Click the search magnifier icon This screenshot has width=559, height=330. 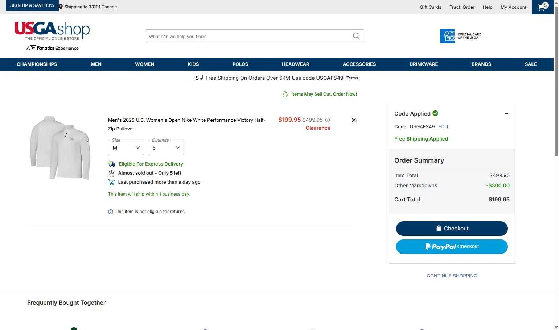356,36
